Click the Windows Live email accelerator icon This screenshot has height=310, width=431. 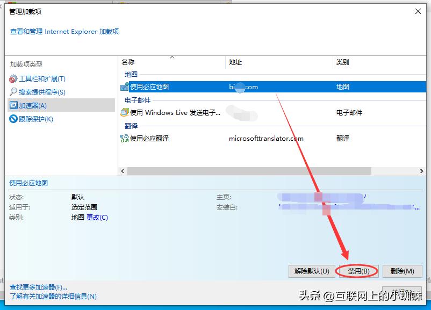click(x=125, y=112)
